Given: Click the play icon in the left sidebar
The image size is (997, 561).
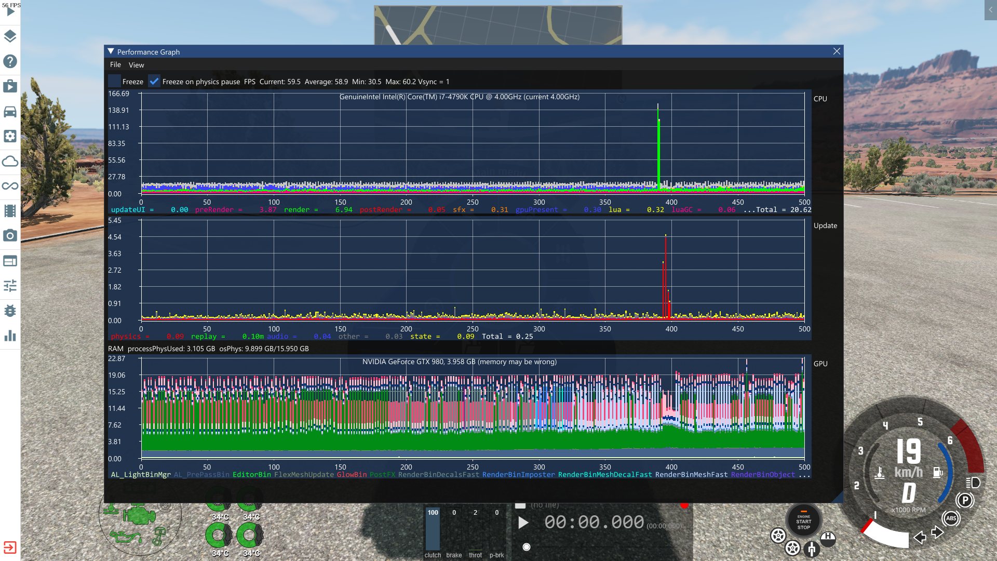Looking at the screenshot, I should (10, 12).
